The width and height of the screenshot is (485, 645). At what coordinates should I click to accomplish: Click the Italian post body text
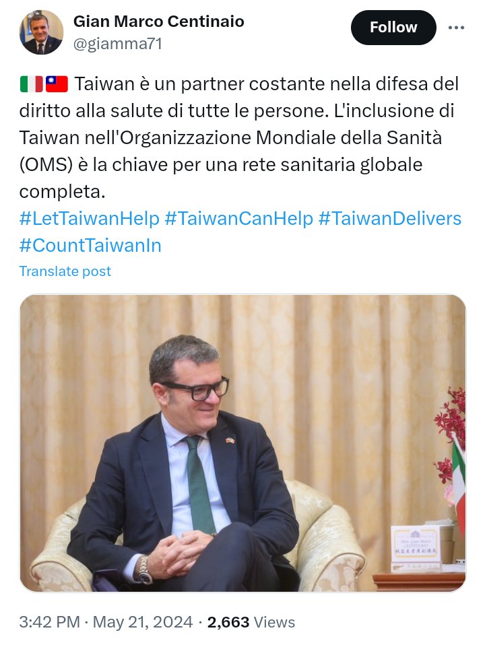pos(238,137)
